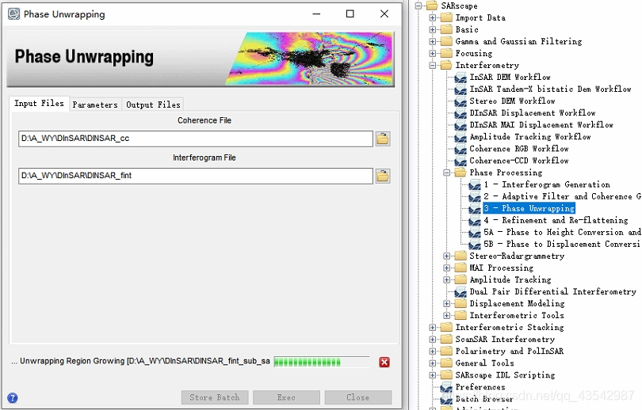Expand the ScanSAR Interferometry folder
The height and width of the screenshot is (410, 642).
(433, 340)
